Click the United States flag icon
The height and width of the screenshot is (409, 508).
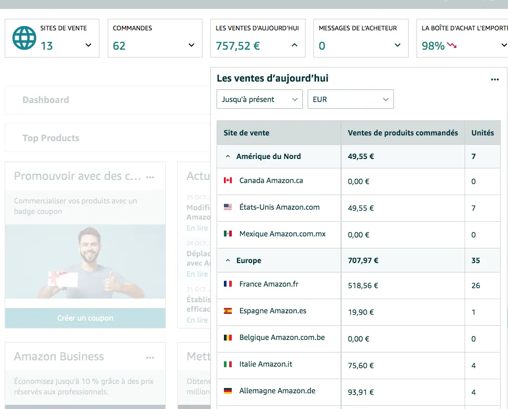pos(228,207)
